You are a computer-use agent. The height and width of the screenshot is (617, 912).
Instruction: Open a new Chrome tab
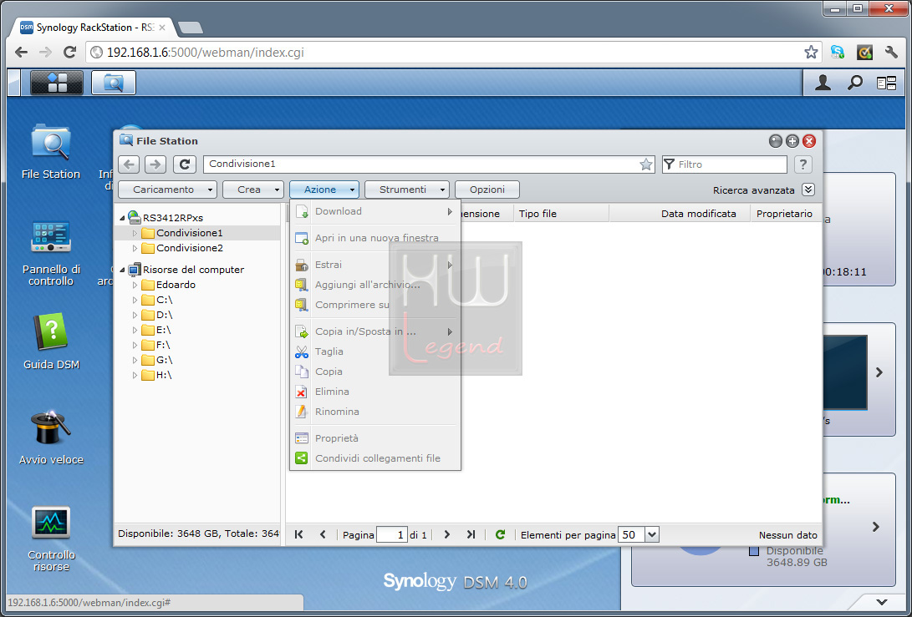tap(191, 28)
